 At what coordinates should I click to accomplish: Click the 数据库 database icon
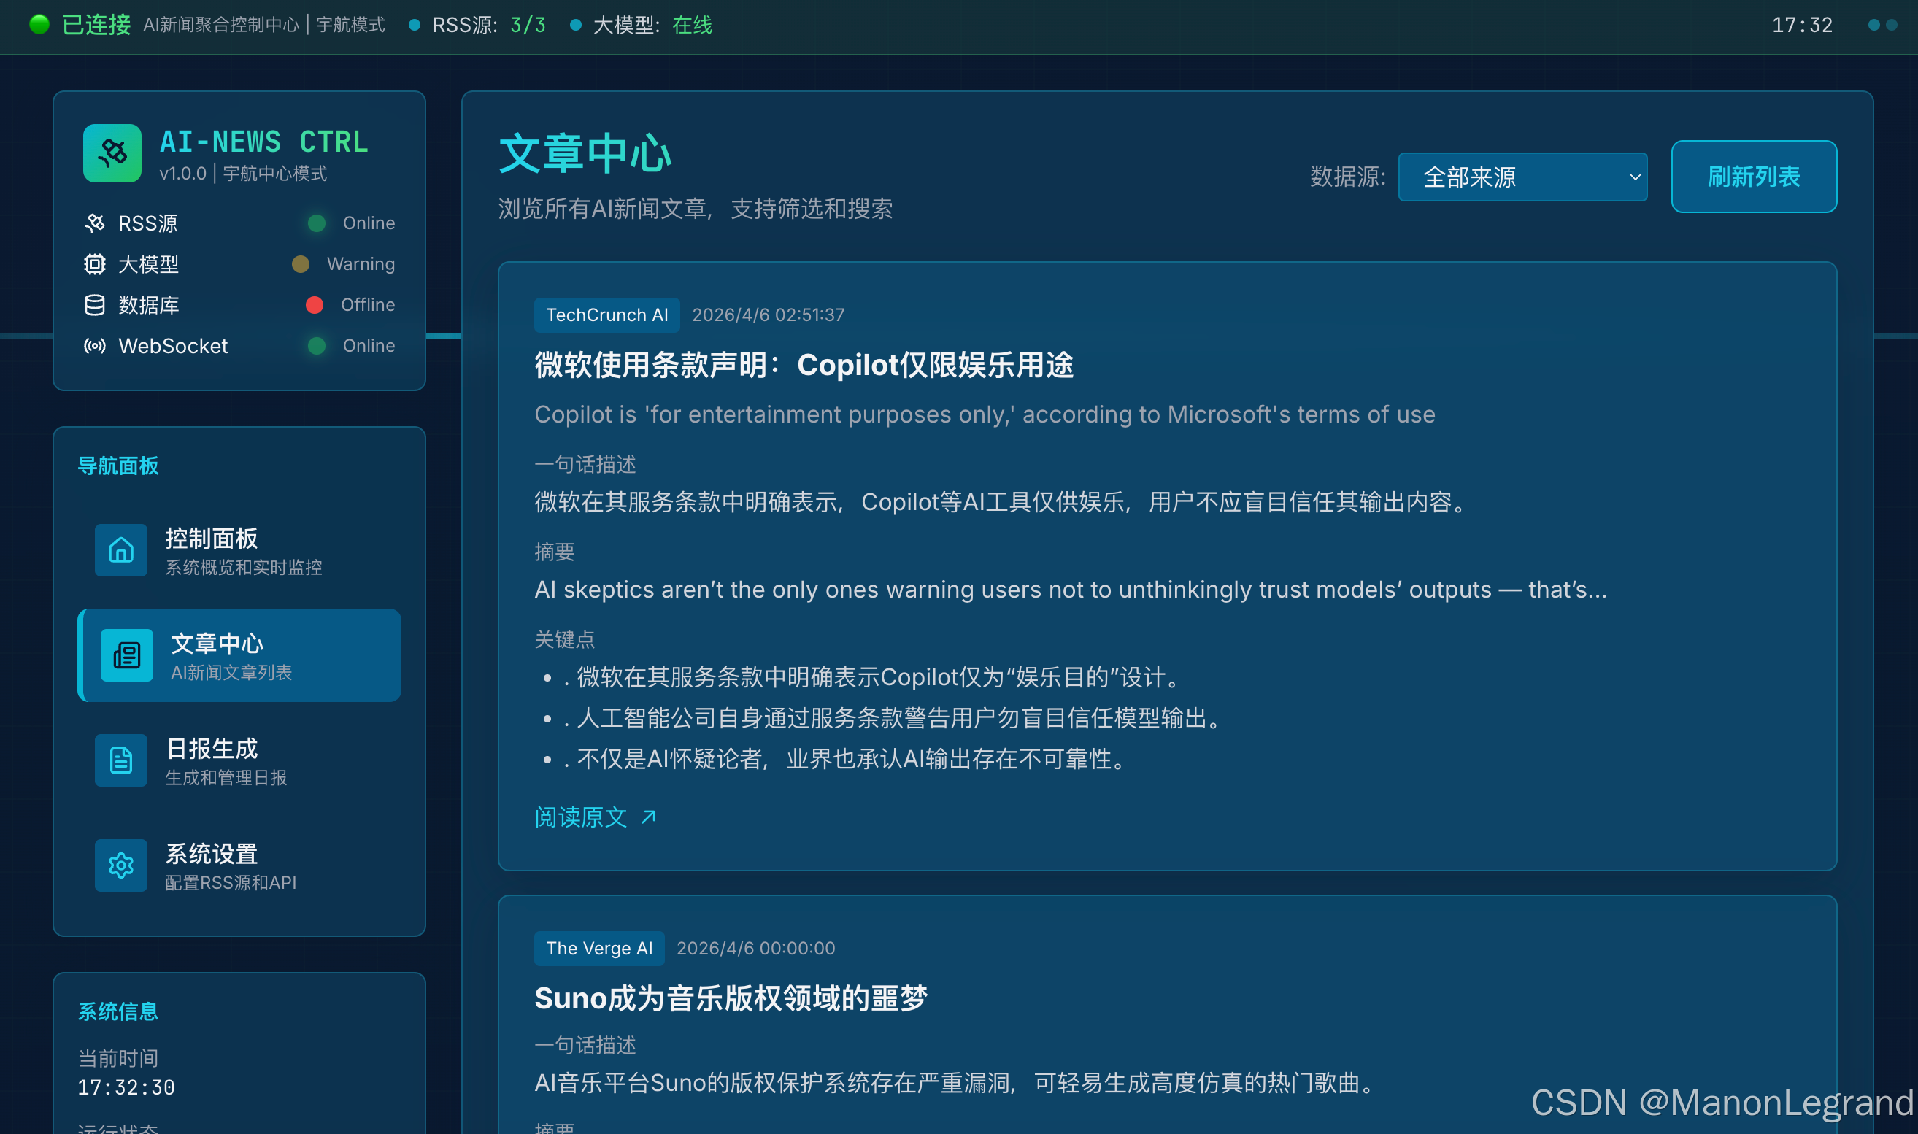(95, 305)
